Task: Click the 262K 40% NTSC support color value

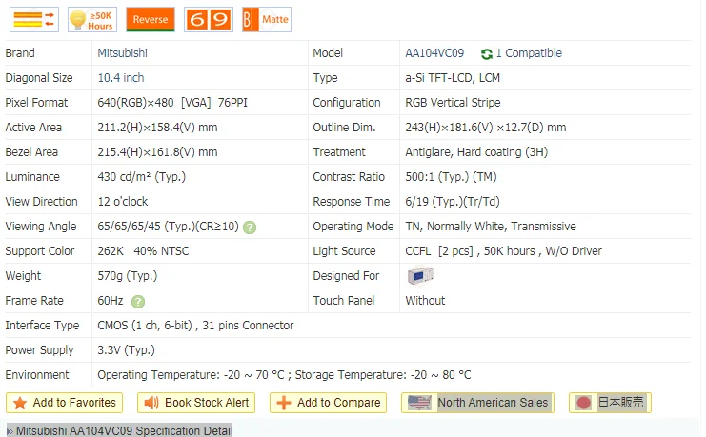Action: (x=143, y=251)
